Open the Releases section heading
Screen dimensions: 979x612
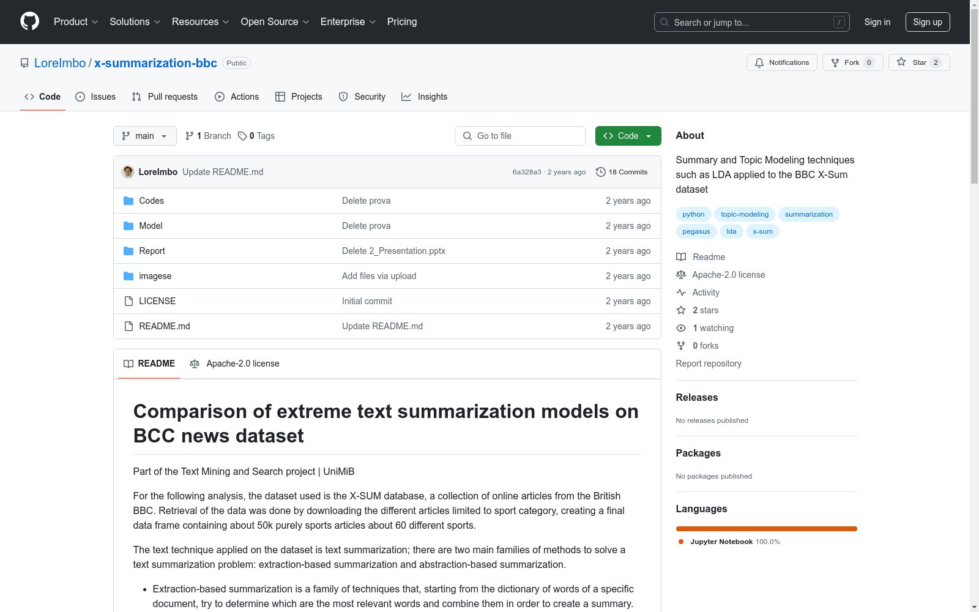click(x=697, y=397)
